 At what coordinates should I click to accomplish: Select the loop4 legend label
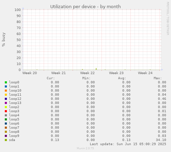coord(14,115)
